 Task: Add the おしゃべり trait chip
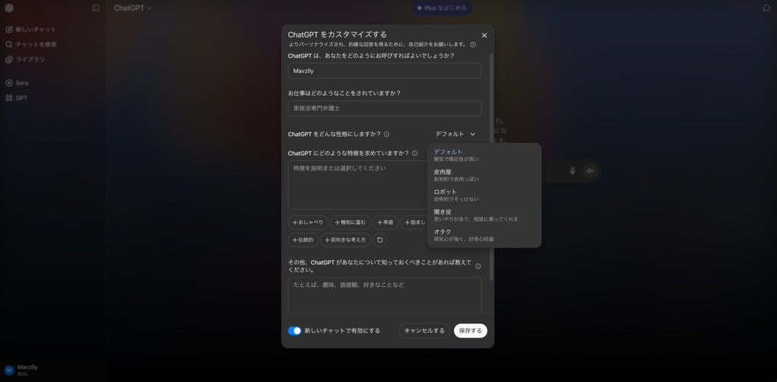(x=308, y=223)
